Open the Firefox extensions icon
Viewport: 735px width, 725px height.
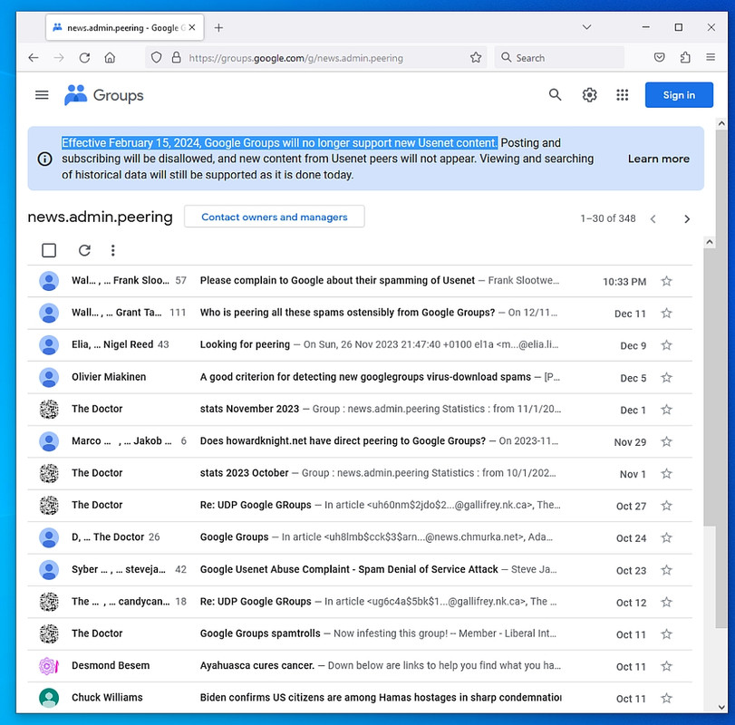[x=685, y=58]
